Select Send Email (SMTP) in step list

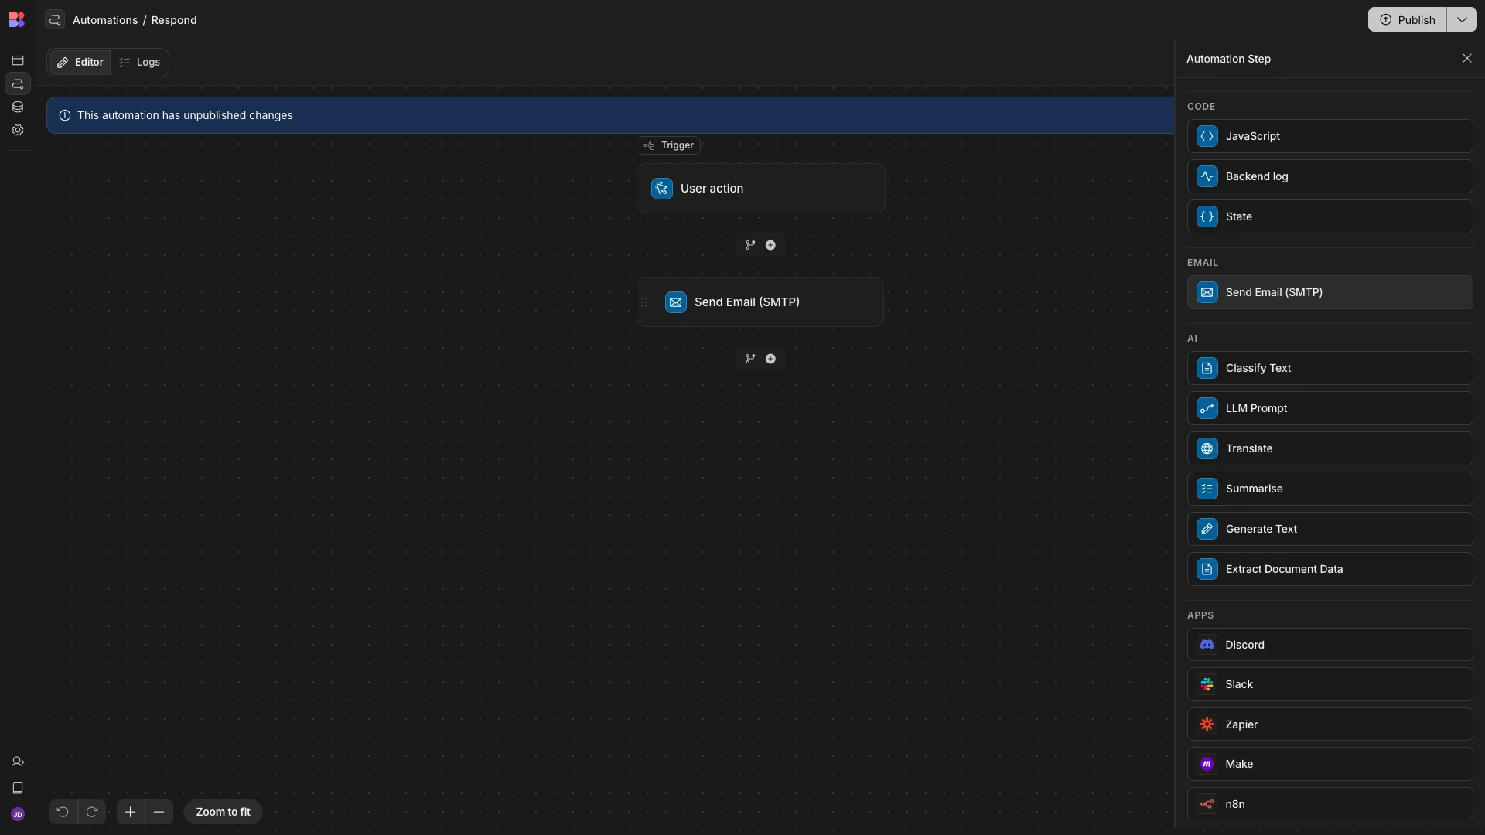point(1330,292)
